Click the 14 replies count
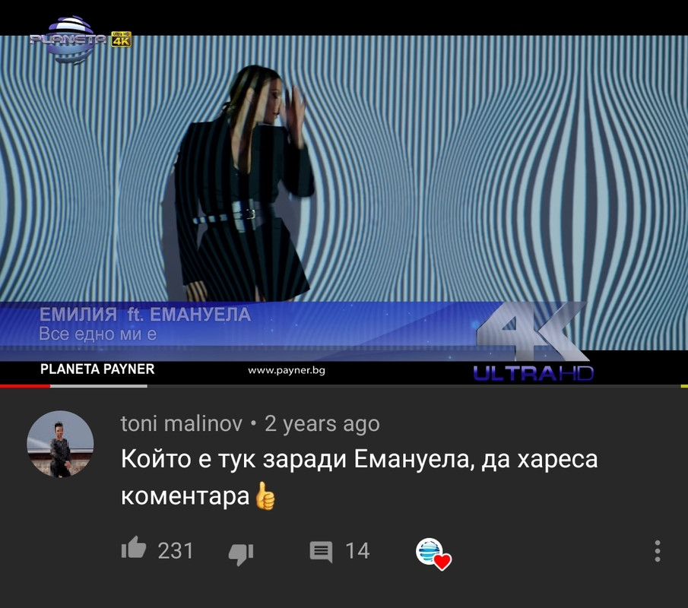Image resolution: width=688 pixels, height=608 pixels. pos(357,551)
